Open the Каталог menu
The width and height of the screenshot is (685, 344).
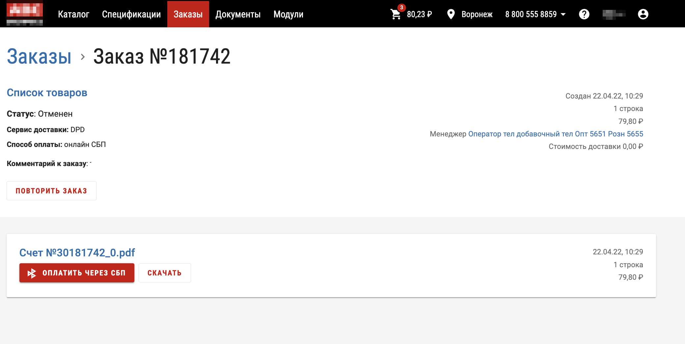pyautogui.click(x=73, y=14)
